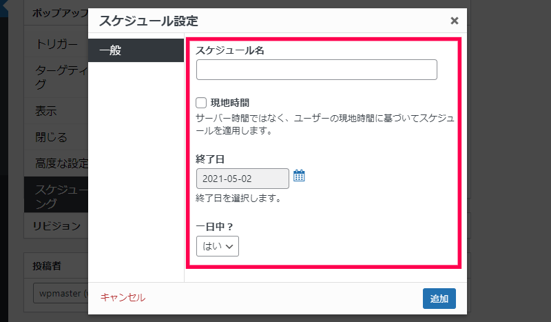The image size is (551, 322).
Task: Click the 終了日 label
Action: [x=210, y=159]
